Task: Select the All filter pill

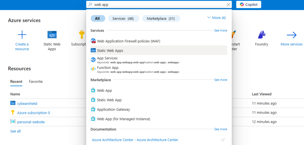Action: [98, 19]
